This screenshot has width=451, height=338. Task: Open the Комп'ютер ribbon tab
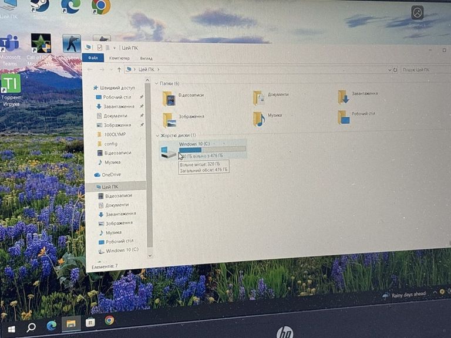tap(119, 58)
